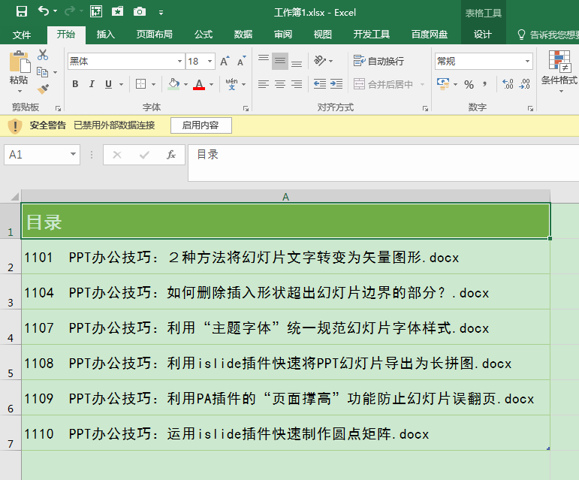Click the Fill Color paint bucket

coord(173,84)
